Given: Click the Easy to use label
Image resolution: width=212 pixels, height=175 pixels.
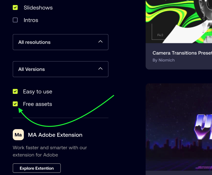Looking at the screenshot, I should pos(38,92).
